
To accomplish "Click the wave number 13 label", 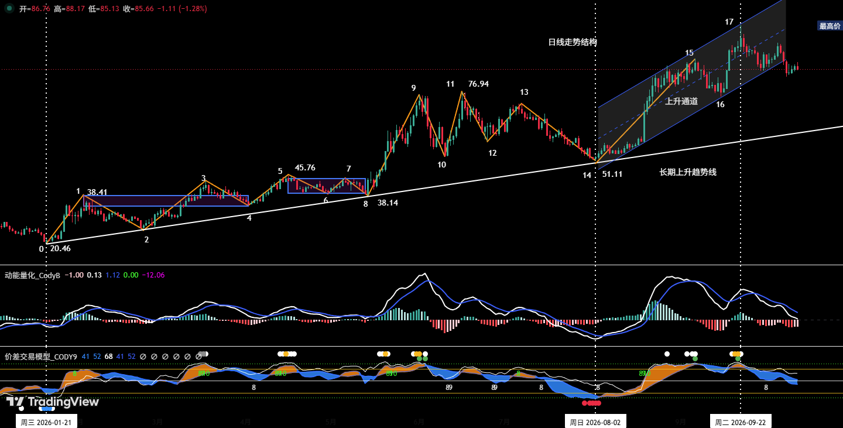I will pos(524,92).
